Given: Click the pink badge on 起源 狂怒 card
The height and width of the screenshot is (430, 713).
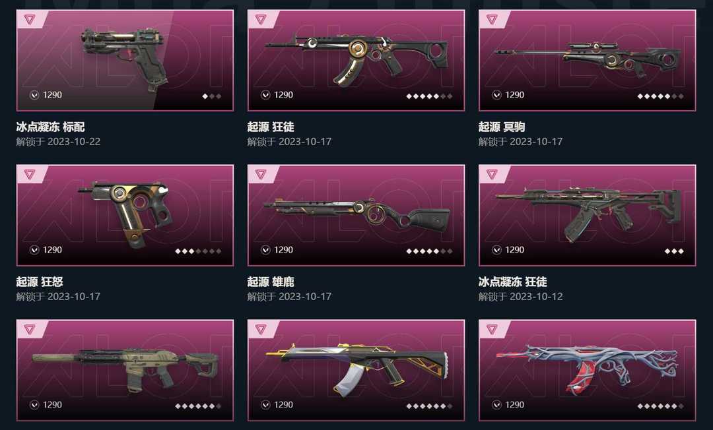Looking at the screenshot, I should [30, 174].
